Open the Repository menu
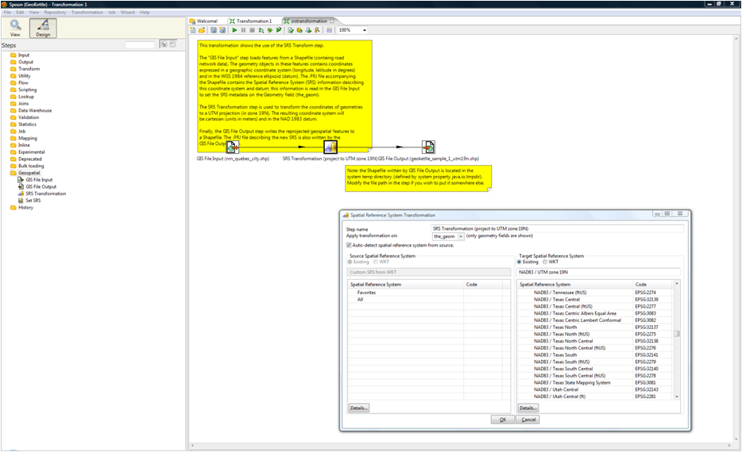This screenshot has width=742, height=452. (x=55, y=12)
